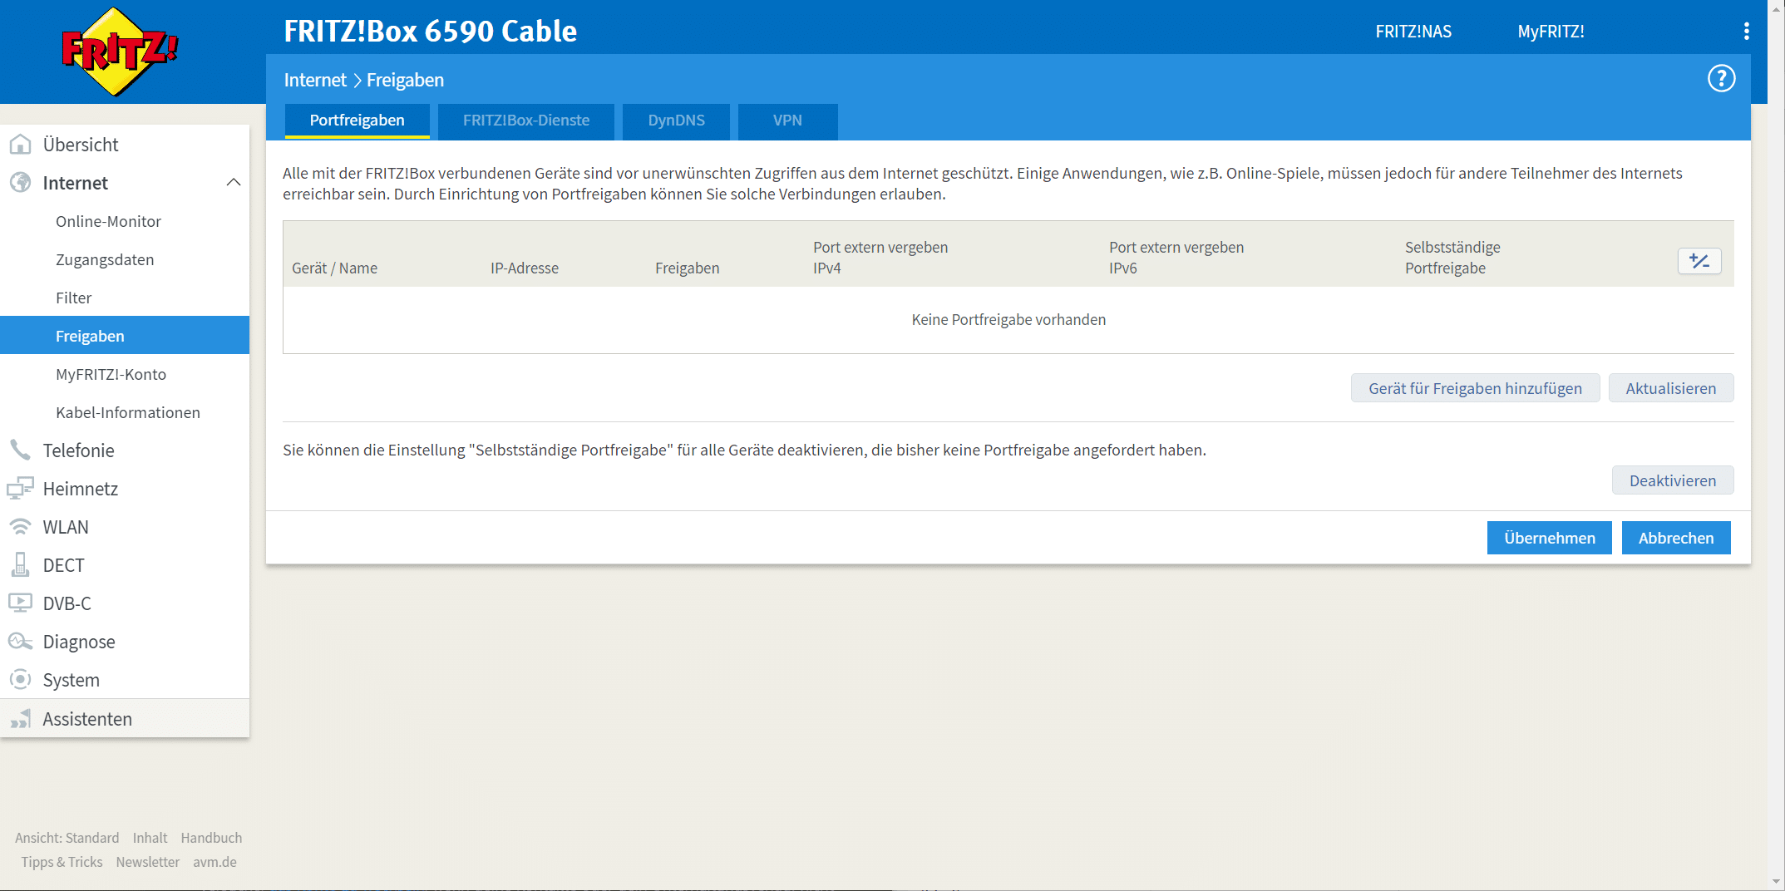The height and width of the screenshot is (891, 1785).
Task: Expand the System menu section
Action: tap(71, 680)
